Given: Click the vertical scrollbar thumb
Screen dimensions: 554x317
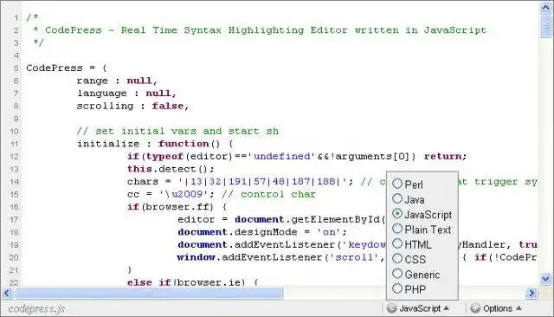Looking at the screenshot, I should 546,25.
